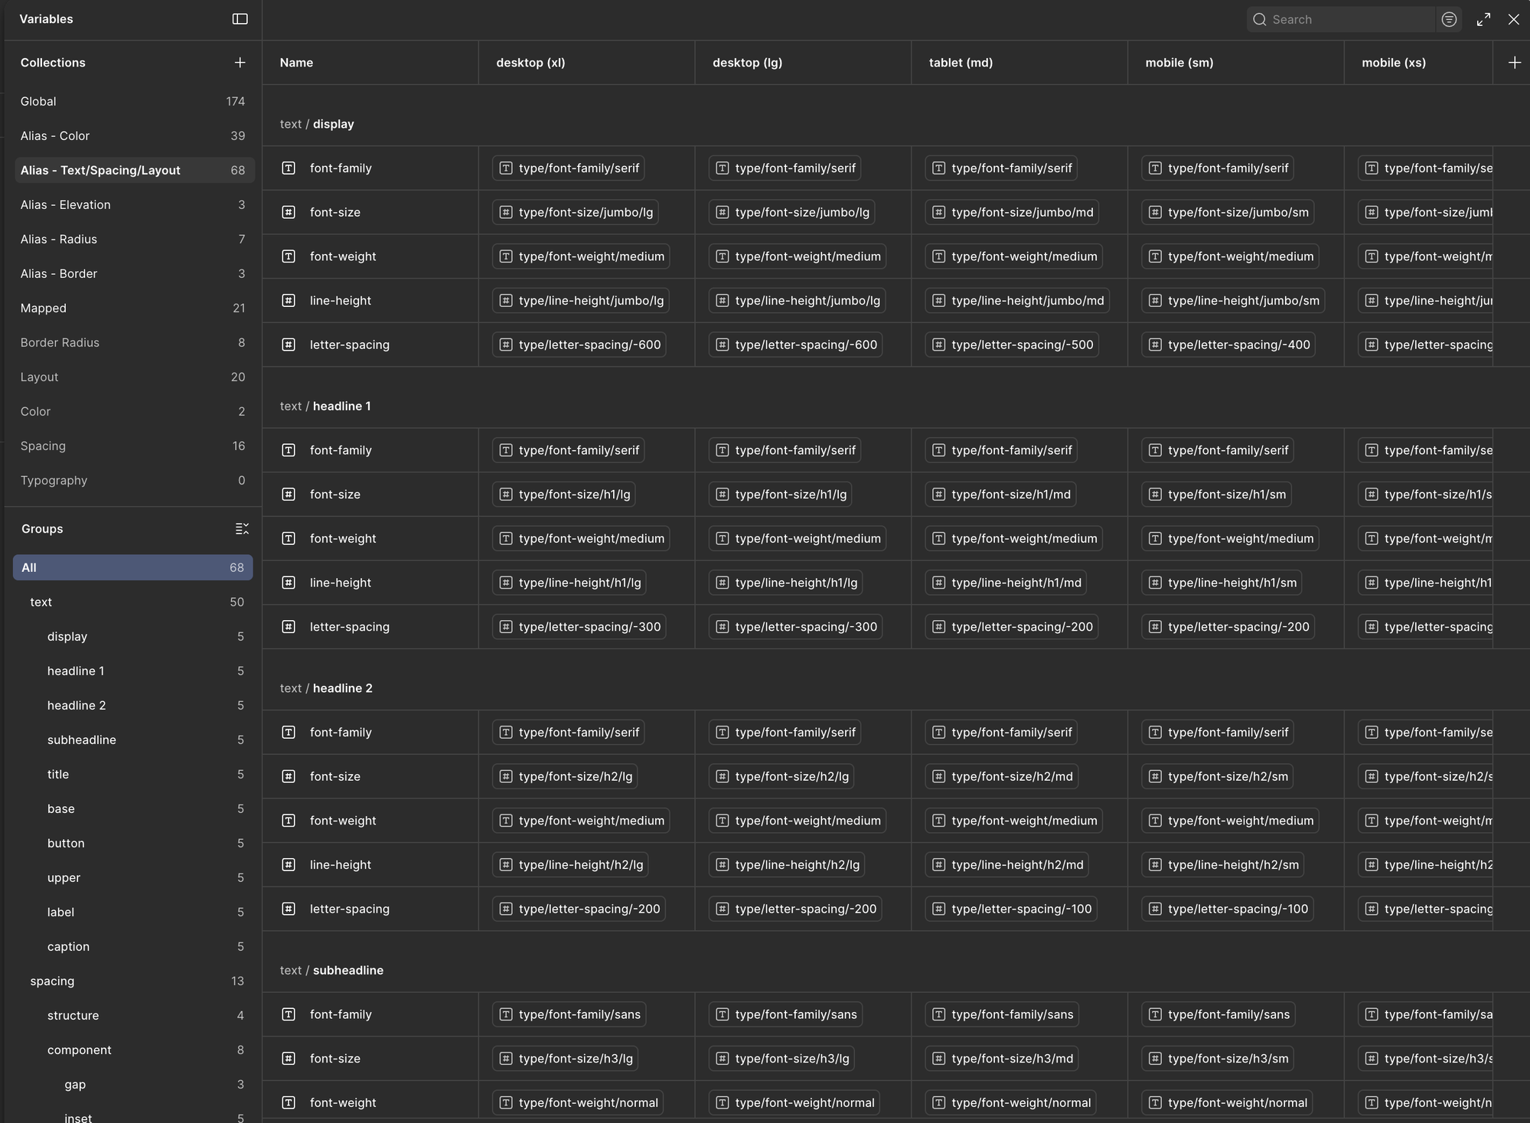Select the base group

tap(133, 808)
